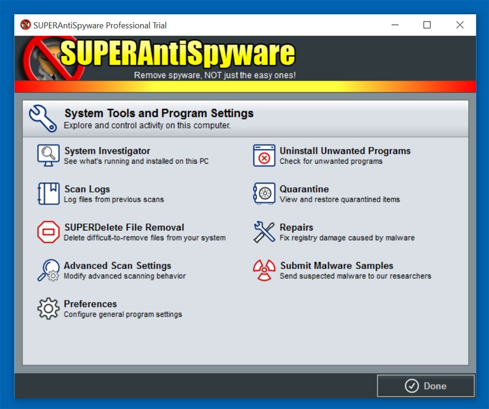
Task: Open Quarantine
Action: (304, 189)
